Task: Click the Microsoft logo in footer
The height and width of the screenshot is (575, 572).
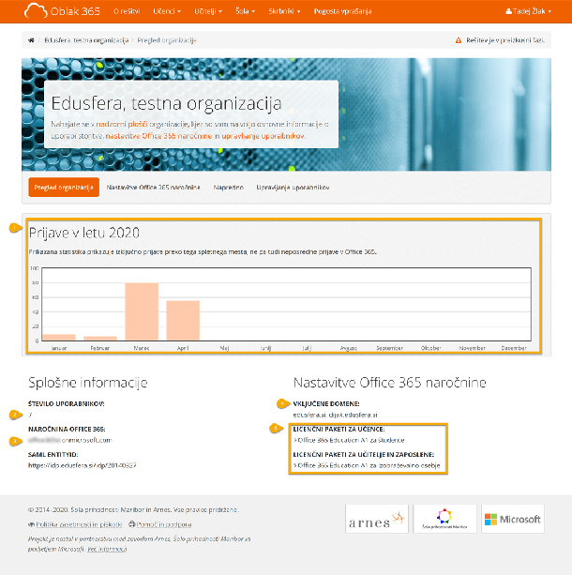Action: point(513,519)
